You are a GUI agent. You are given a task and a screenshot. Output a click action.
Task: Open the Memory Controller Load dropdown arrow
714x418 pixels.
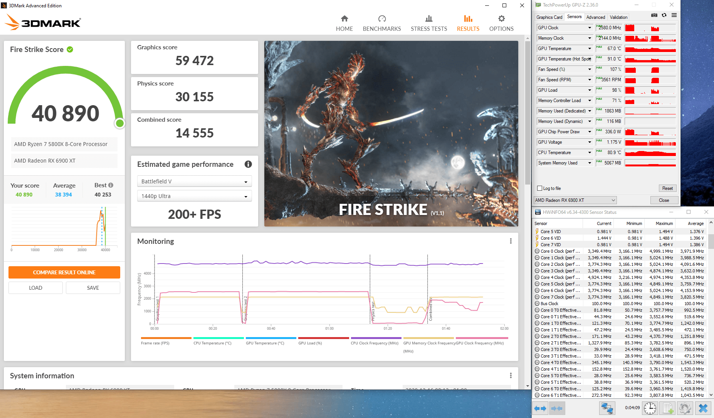point(590,101)
